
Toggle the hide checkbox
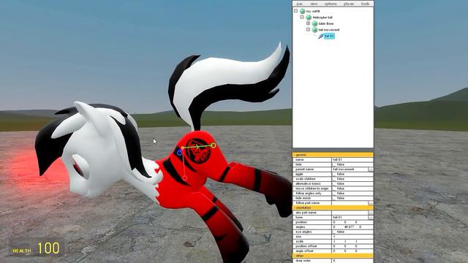point(334,164)
